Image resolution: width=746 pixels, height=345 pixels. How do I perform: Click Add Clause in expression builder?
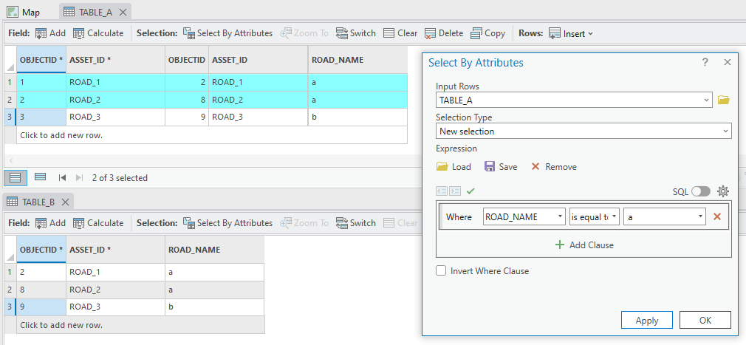pos(584,245)
